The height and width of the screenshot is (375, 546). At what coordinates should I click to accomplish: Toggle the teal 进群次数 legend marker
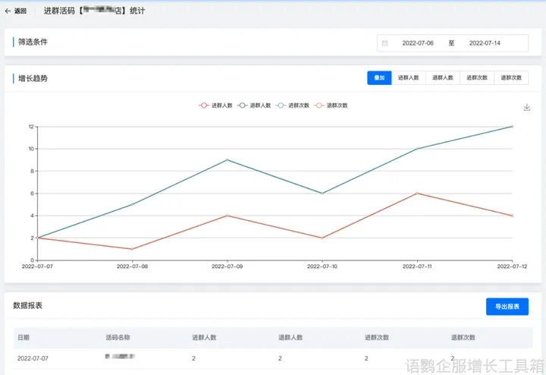[281, 106]
